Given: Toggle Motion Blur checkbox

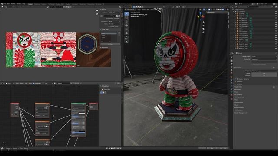Looking at the screenshot, I should point(236,97).
